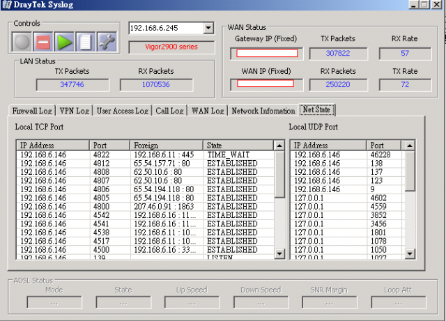The image size is (446, 321).
Task: Click TCP list scroll down arrow
Action: (x=279, y=253)
